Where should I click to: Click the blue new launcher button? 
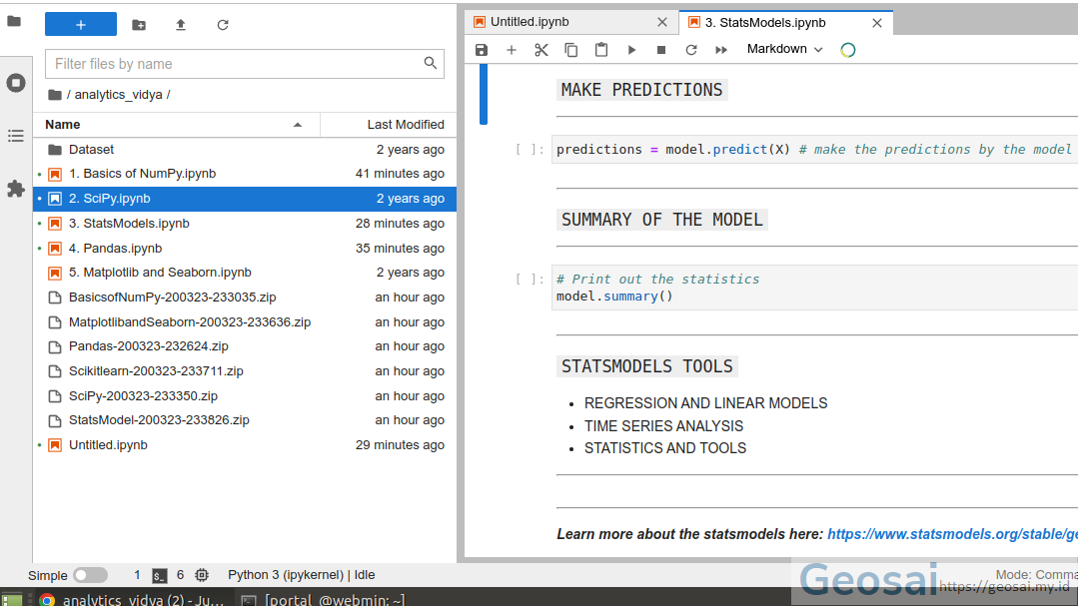(80, 23)
